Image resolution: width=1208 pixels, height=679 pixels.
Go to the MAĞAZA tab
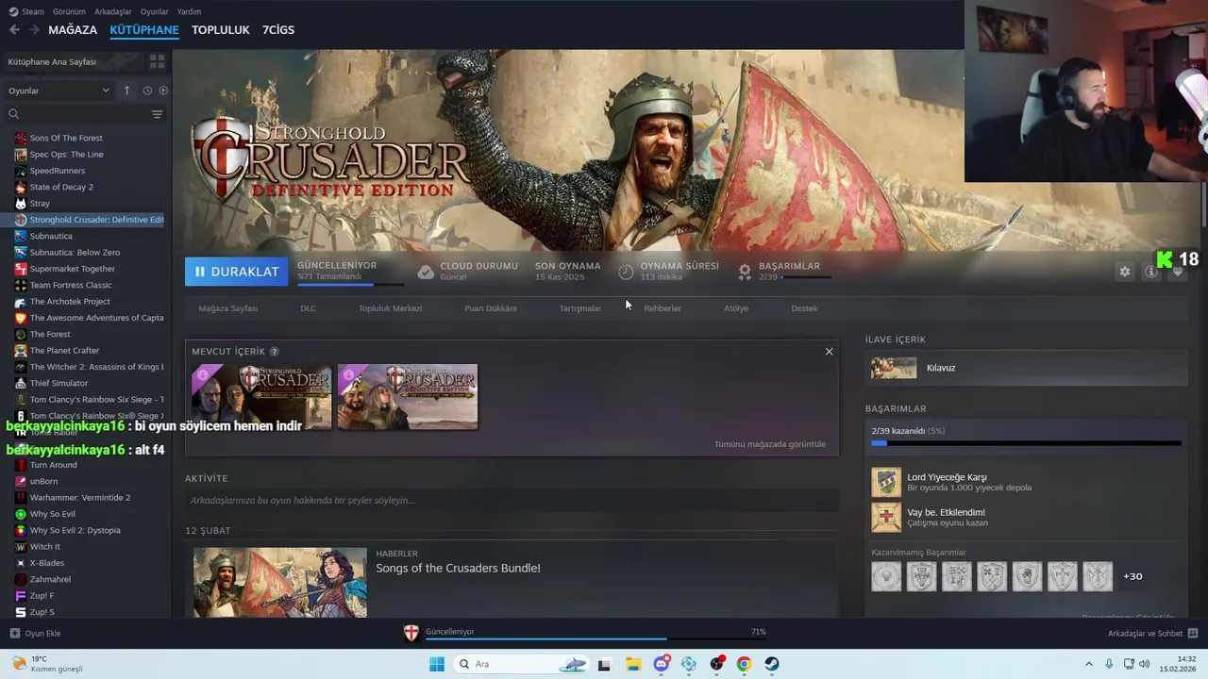(x=73, y=30)
